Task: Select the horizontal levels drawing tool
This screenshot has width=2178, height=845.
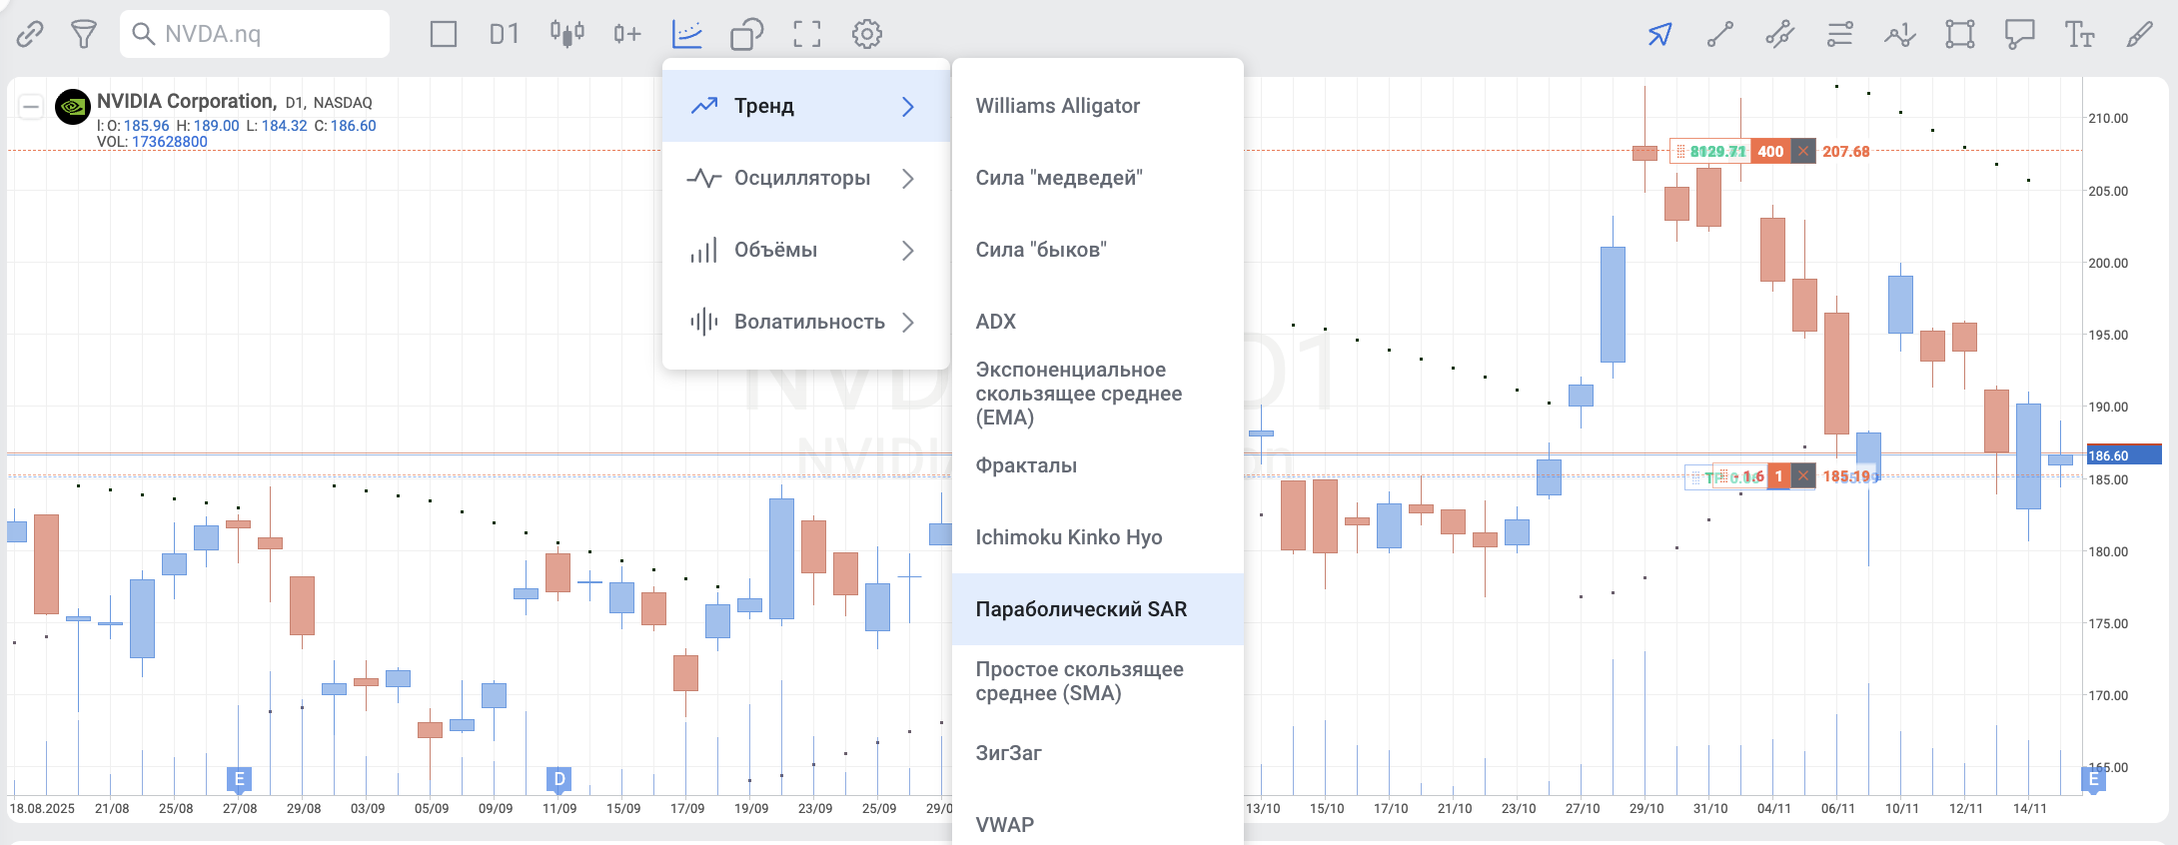Action: click(1839, 34)
